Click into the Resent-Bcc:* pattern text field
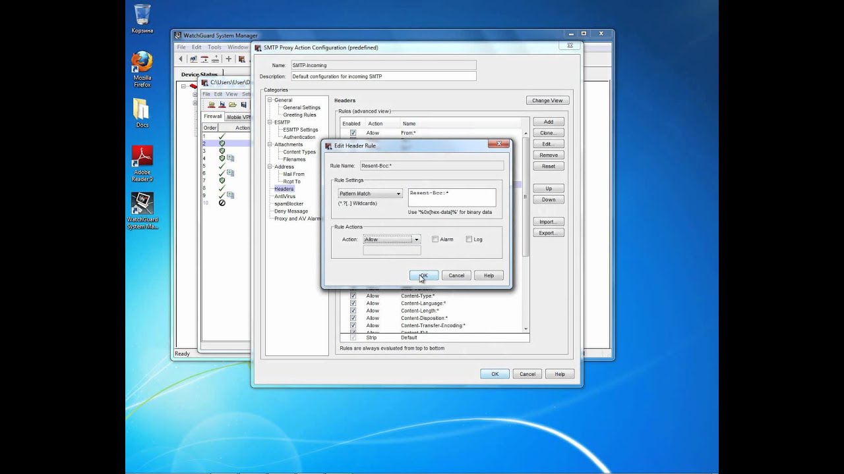The width and height of the screenshot is (844, 474). tap(452, 197)
